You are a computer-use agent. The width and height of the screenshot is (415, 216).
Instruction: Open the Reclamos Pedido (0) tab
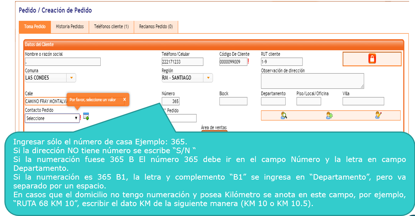[156, 27]
